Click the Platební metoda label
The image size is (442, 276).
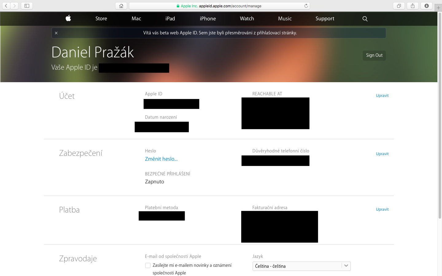click(x=161, y=208)
